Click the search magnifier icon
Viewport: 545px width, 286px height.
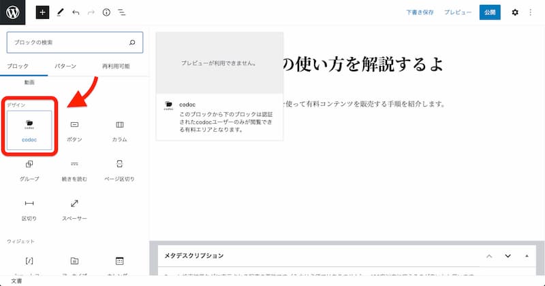[x=132, y=42]
